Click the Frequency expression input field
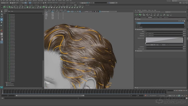 (164, 33)
